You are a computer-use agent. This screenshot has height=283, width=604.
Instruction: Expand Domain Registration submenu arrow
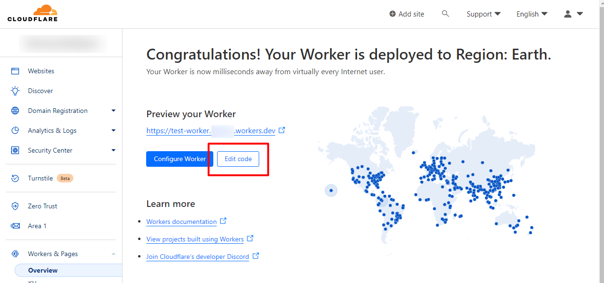tap(113, 111)
